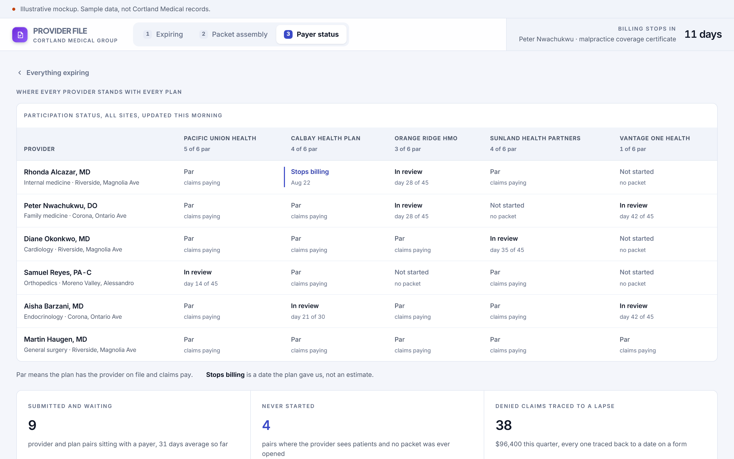Click the Submitted and waiting count 9
734x459 pixels.
click(32, 425)
